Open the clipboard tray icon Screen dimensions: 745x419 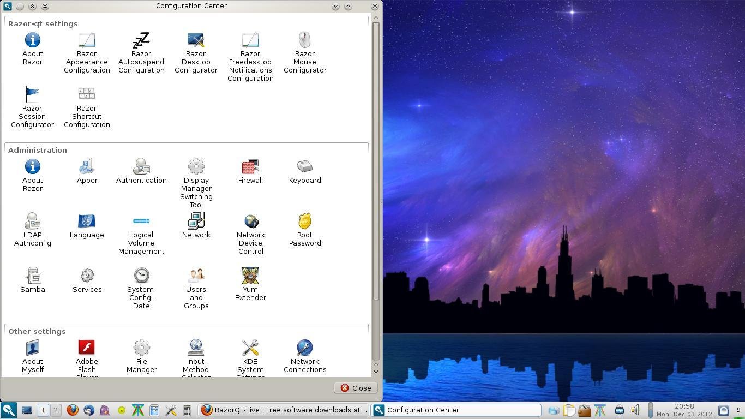tap(569, 410)
